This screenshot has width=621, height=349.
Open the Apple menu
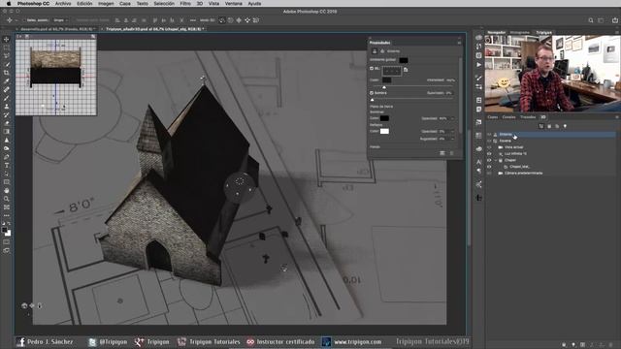(9, 4)
